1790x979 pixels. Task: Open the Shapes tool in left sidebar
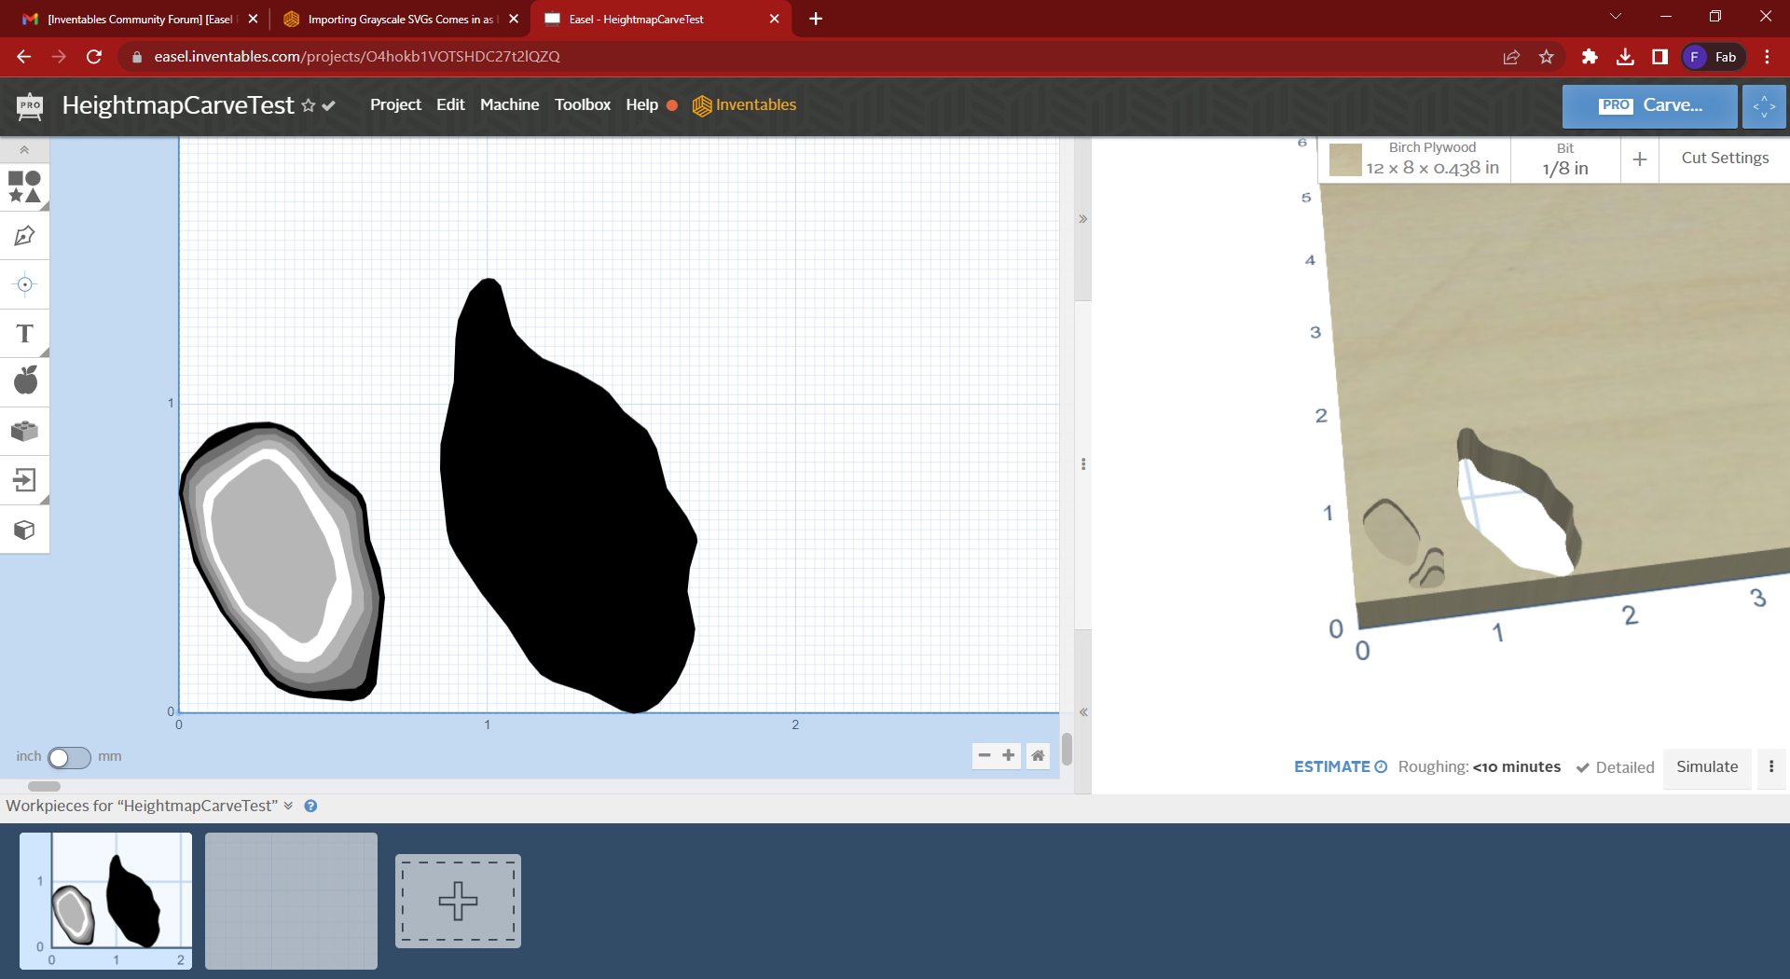coord(24,186)
